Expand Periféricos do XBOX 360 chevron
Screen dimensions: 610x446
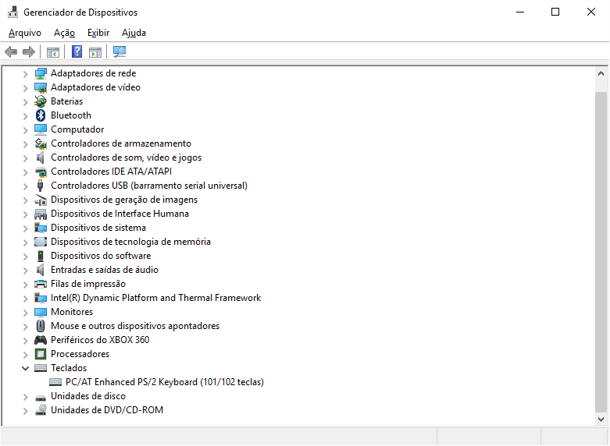[25, 340]
